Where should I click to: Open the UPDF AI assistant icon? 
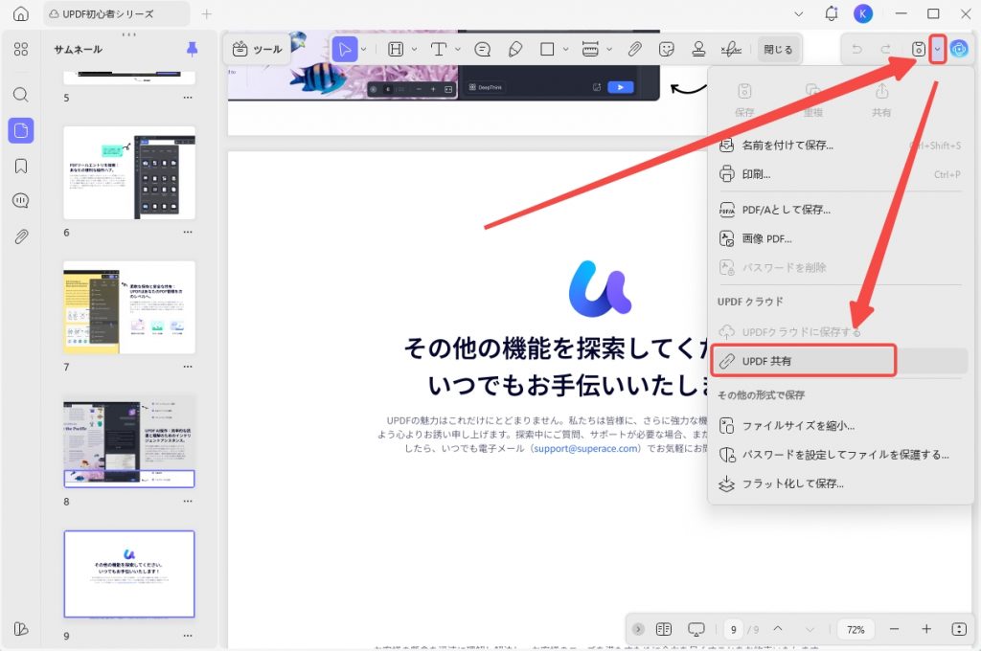958,49
